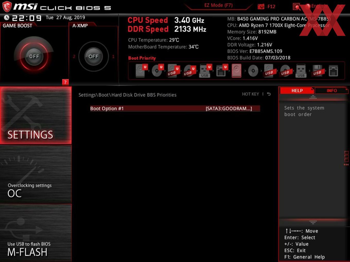Click the A-XMP header label
This screenshot has height=262, width=350.
pyautogui.click(x=80, y=25)
